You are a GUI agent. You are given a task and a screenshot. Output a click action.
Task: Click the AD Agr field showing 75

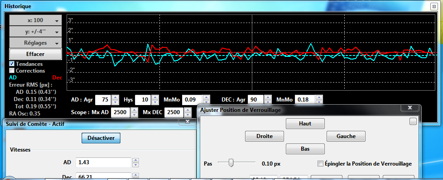[103, 100]
